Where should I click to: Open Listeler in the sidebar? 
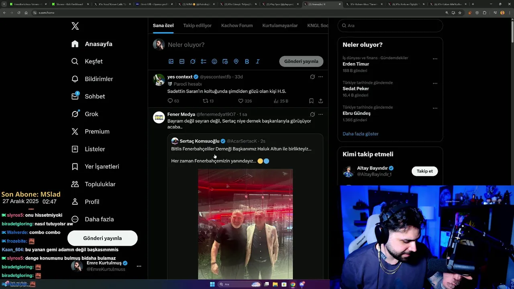(88, 149)
